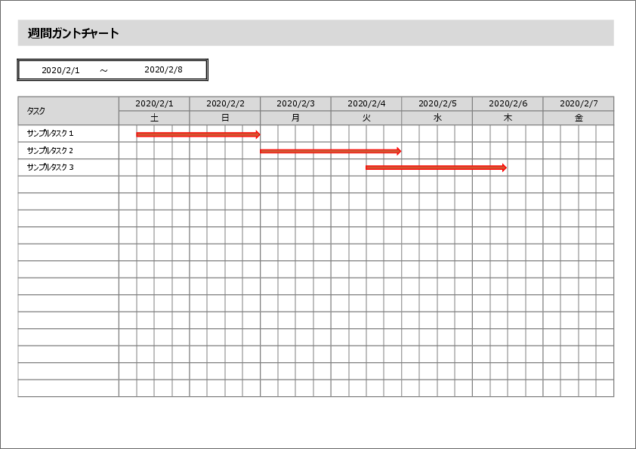Select the 2020/2/2 date header

(x=225, y=103)
